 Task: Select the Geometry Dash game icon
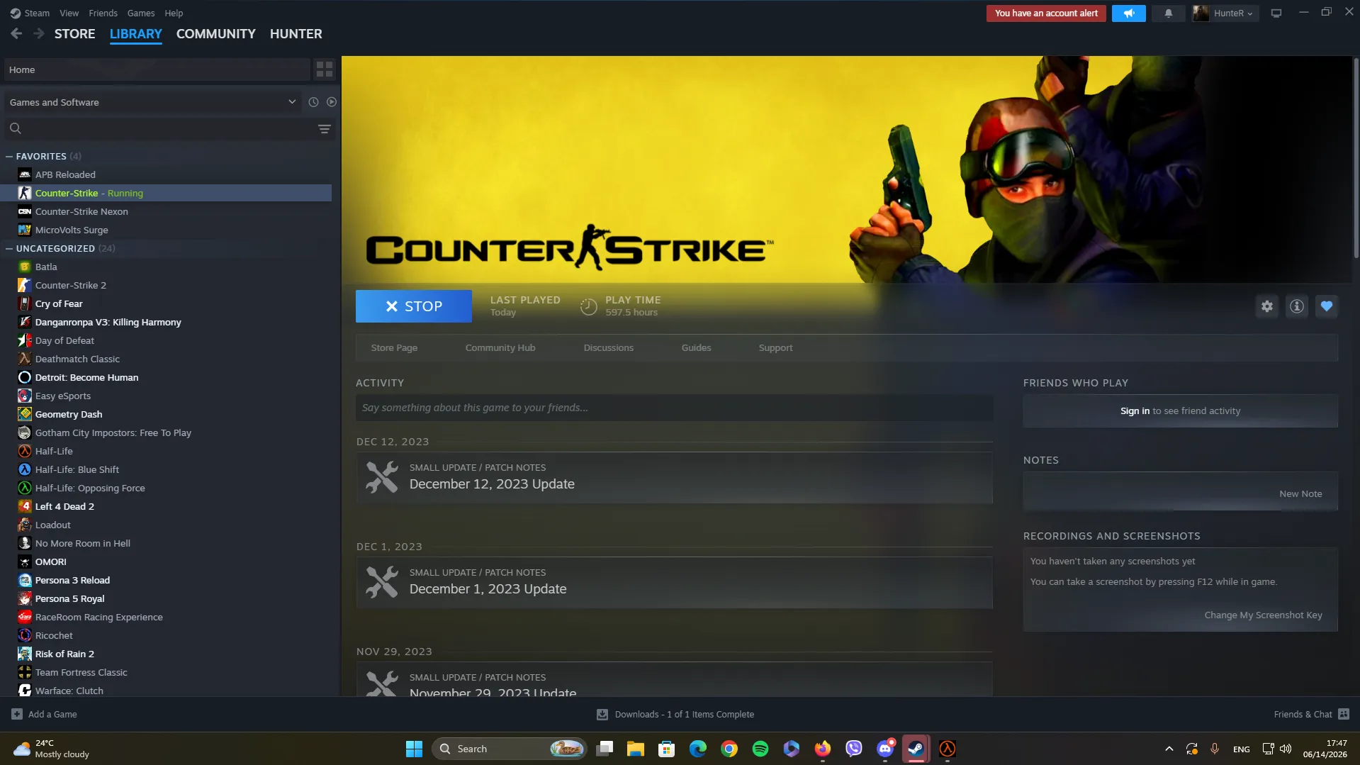[x=25, y=414]
